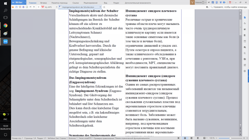The width and height of the screenshot is (249, 140).
Task: Click the vertical scrollbar thumb
Action: pos(240,27)
